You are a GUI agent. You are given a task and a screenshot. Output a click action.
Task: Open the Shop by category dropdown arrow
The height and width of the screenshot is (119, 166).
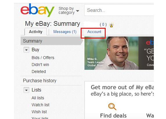[x=77, y=11]
